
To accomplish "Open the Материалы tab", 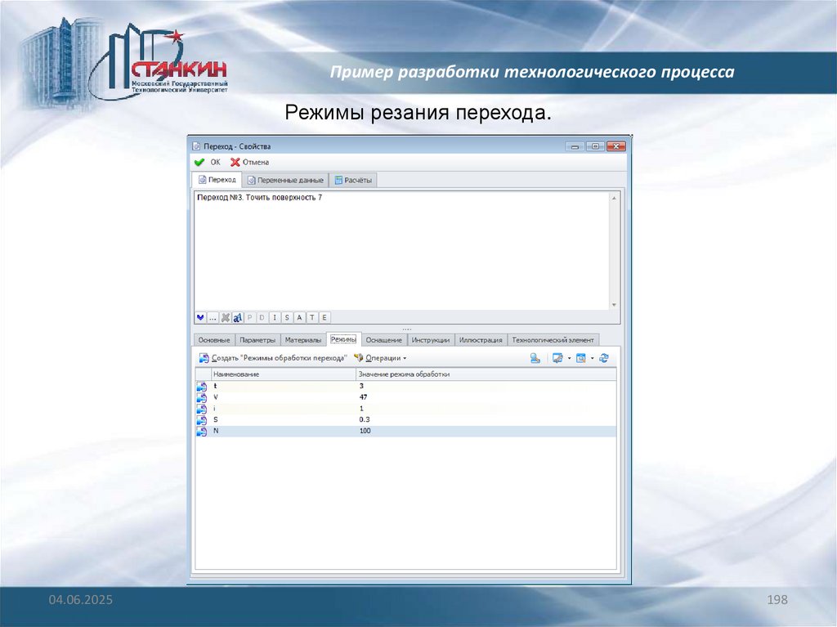I will (x=303, y=340).
